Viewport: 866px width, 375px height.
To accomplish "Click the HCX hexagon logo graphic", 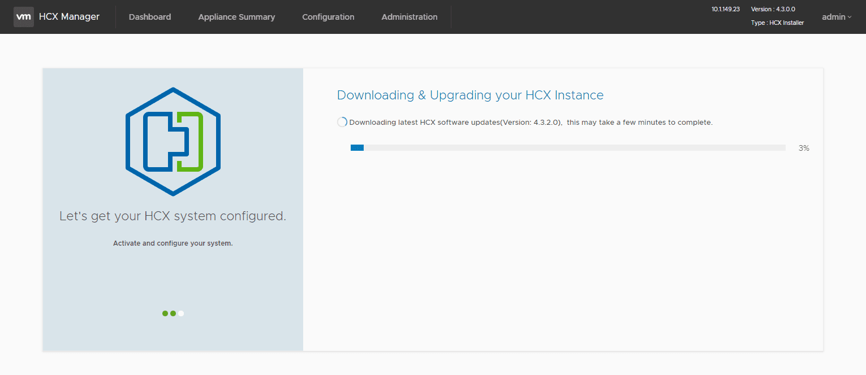I will point(173,142).
